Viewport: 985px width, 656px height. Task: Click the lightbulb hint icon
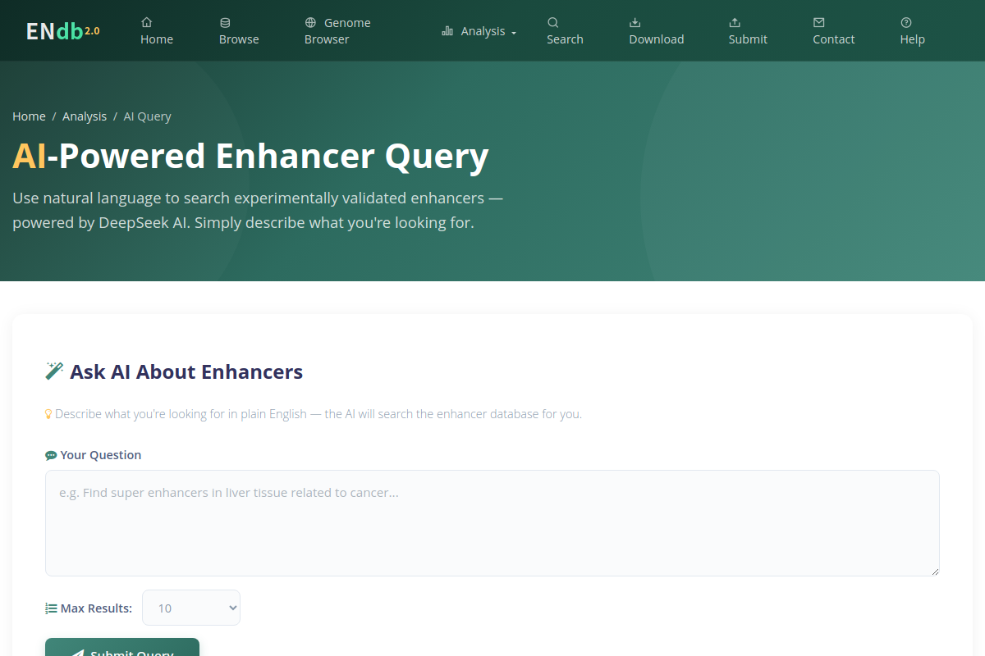[48, 414]
